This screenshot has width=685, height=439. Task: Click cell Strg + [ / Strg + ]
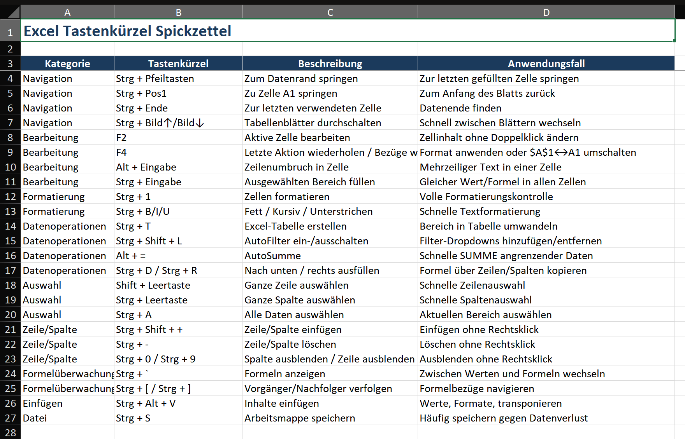click(x=178, y=388)
